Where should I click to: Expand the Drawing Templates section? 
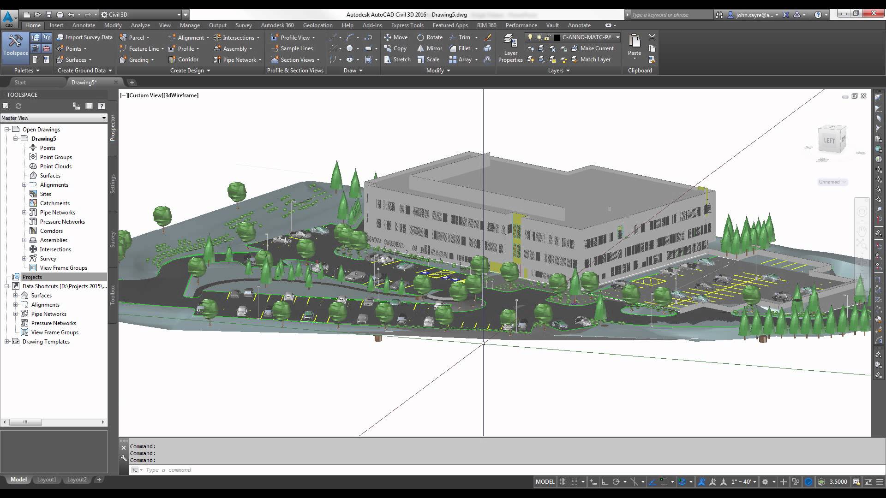pyautogui.click(x=6, y=341)
